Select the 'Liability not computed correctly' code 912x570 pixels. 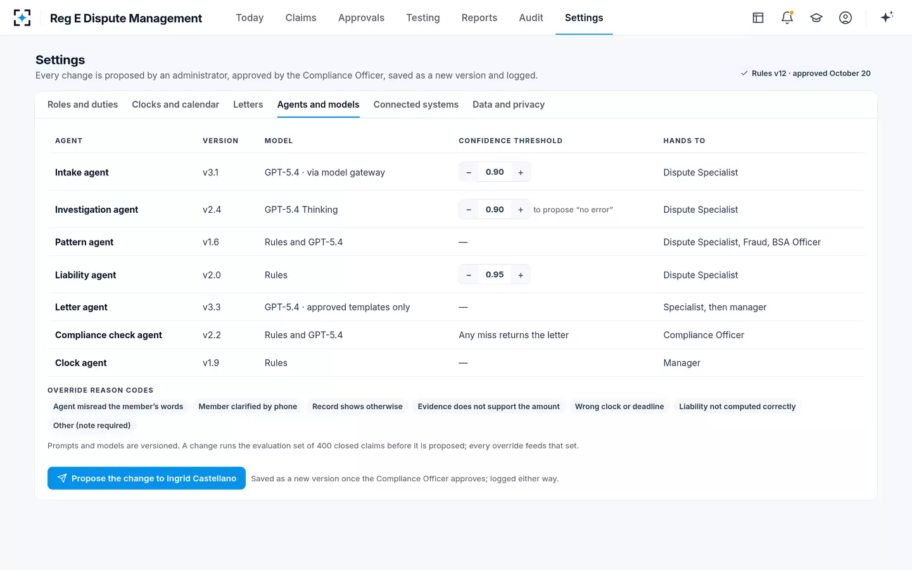(737, 407)
